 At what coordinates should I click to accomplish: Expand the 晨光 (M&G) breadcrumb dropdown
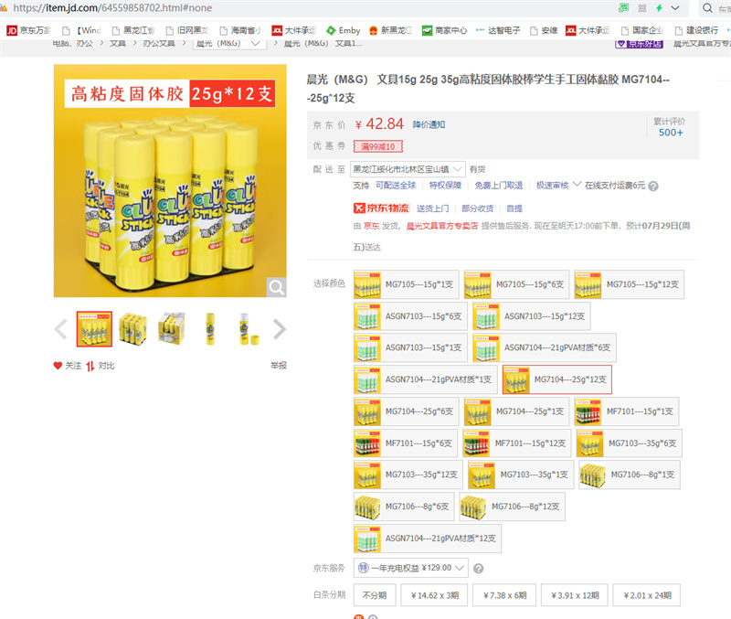229,43
